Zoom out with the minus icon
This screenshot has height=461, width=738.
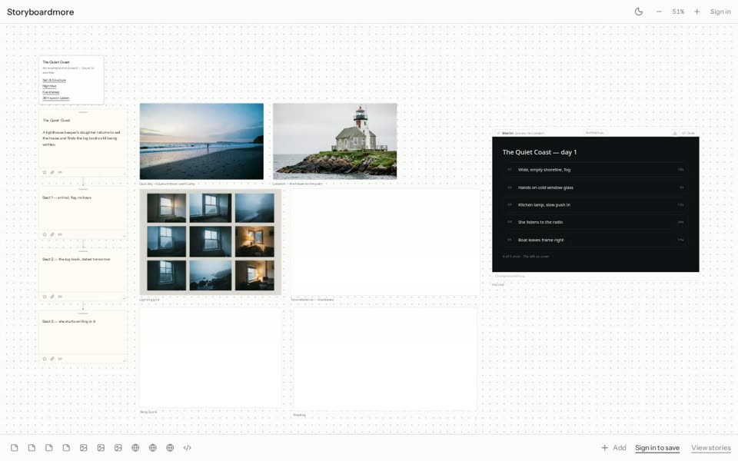[x=659, y=12]
